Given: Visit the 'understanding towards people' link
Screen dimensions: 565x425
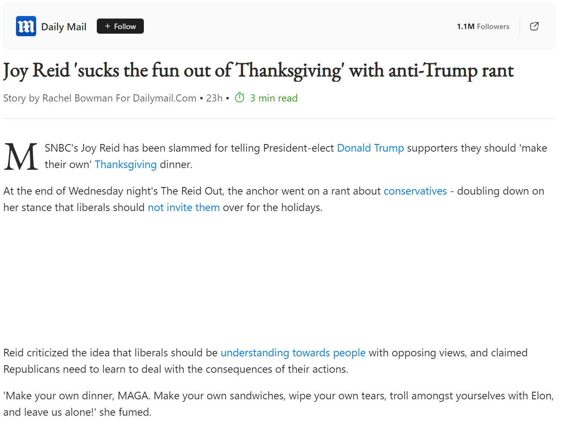Looking at the screenshot, I should pyautogui.click(x=293, y=353).
